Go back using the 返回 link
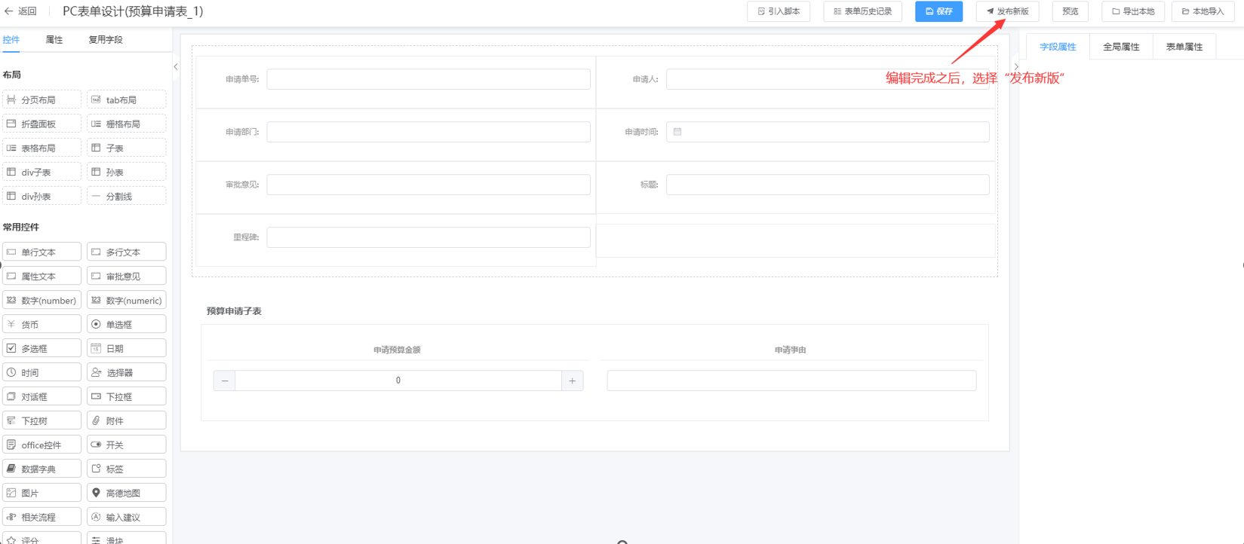Viewport: 1244px width, 544px height. point(21,11)
